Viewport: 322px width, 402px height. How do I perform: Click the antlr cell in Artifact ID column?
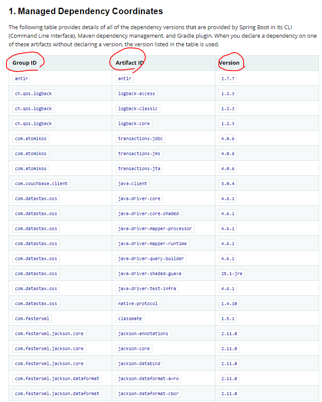(x=125, y=78)
